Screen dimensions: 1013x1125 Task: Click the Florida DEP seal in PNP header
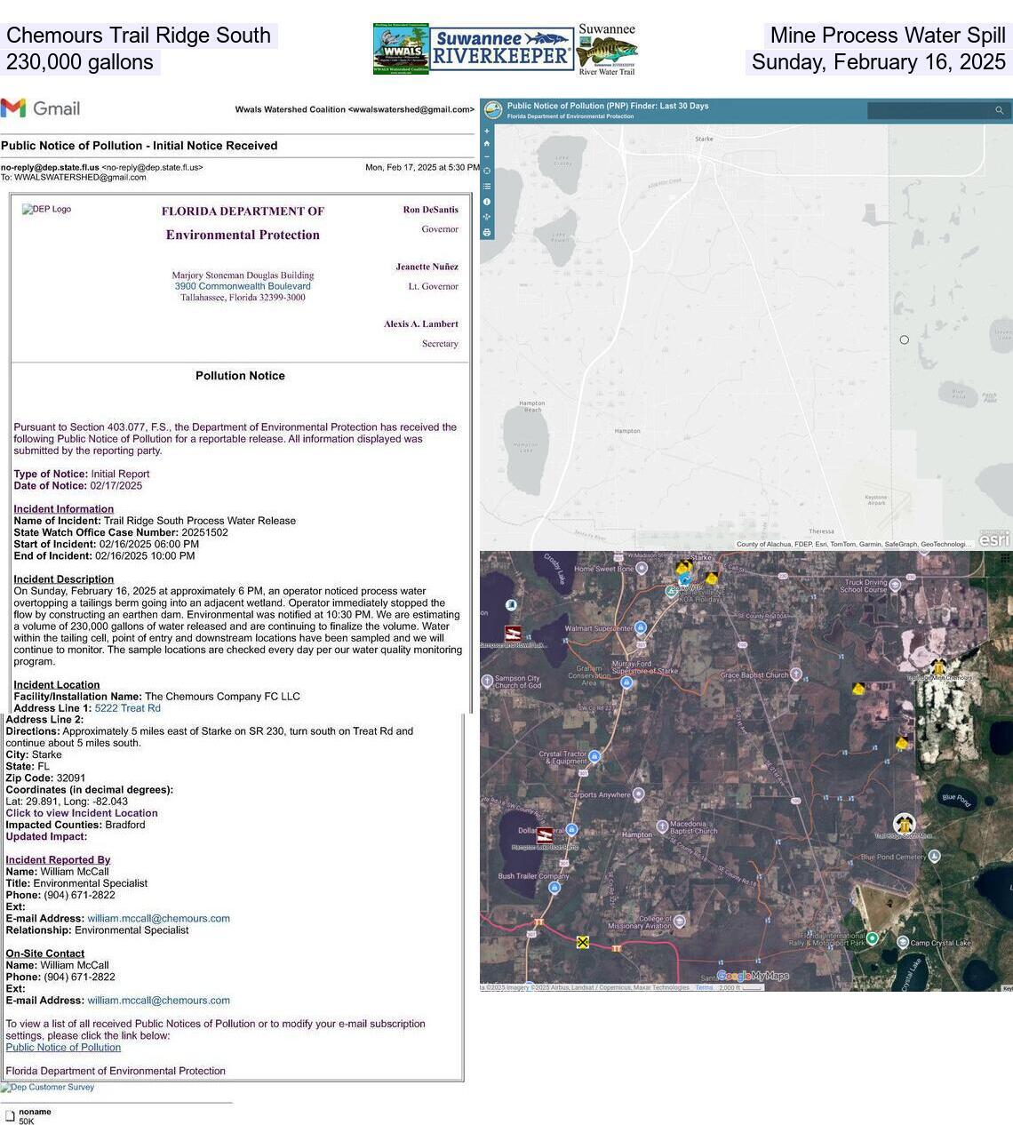[x=493, y=110]
